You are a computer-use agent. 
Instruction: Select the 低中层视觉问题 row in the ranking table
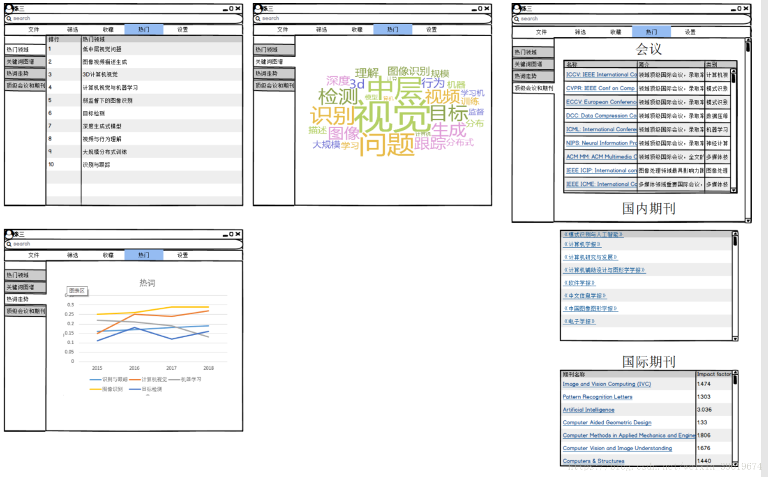[x=144, y=49]
